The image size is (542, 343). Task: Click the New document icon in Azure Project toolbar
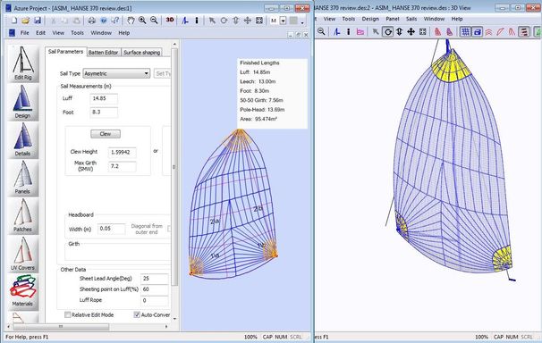pyautogui.click(x=14, y=21)
